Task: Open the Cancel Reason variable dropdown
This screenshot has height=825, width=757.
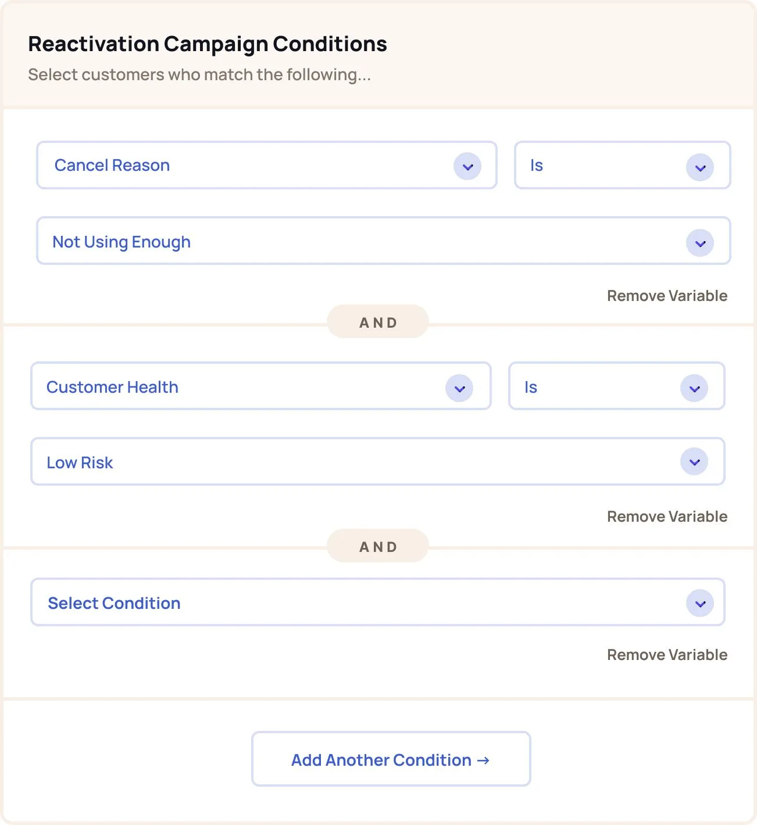Action: (x=267, y=165)
